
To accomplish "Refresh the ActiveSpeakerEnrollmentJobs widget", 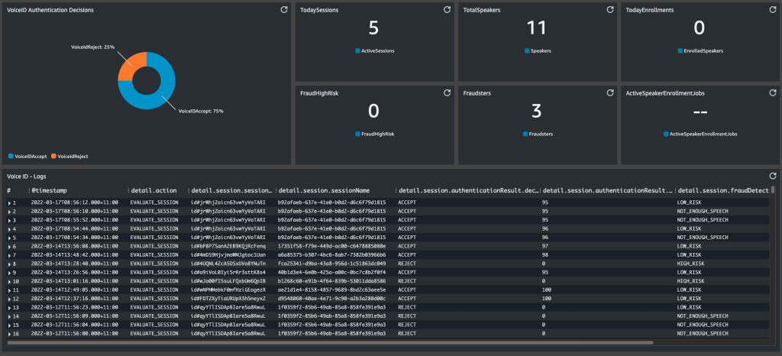I will tap(771, 92).
